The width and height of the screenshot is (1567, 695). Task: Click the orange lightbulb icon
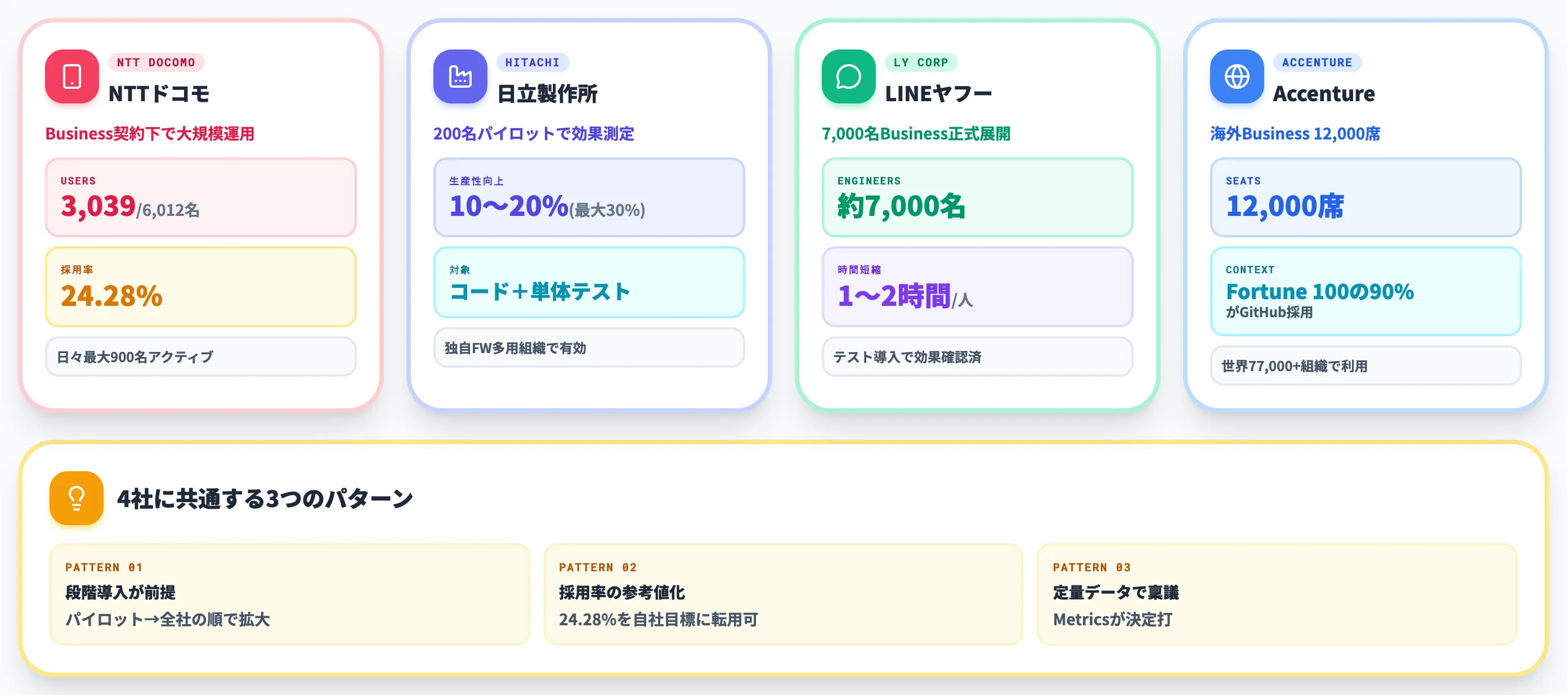tap(76, 498)
